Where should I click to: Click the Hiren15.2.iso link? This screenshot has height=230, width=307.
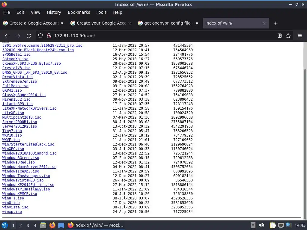tap(16, 99)
